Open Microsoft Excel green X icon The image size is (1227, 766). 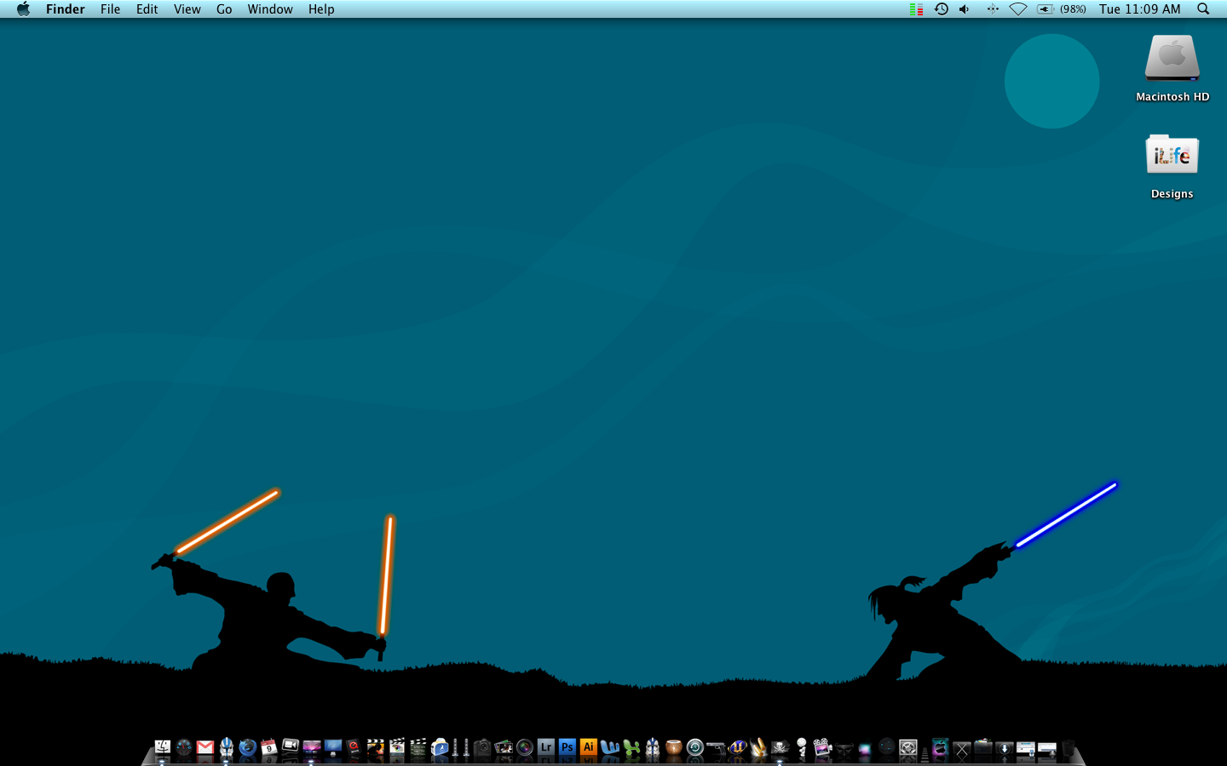pyautogui.click(x=631, y=748)
